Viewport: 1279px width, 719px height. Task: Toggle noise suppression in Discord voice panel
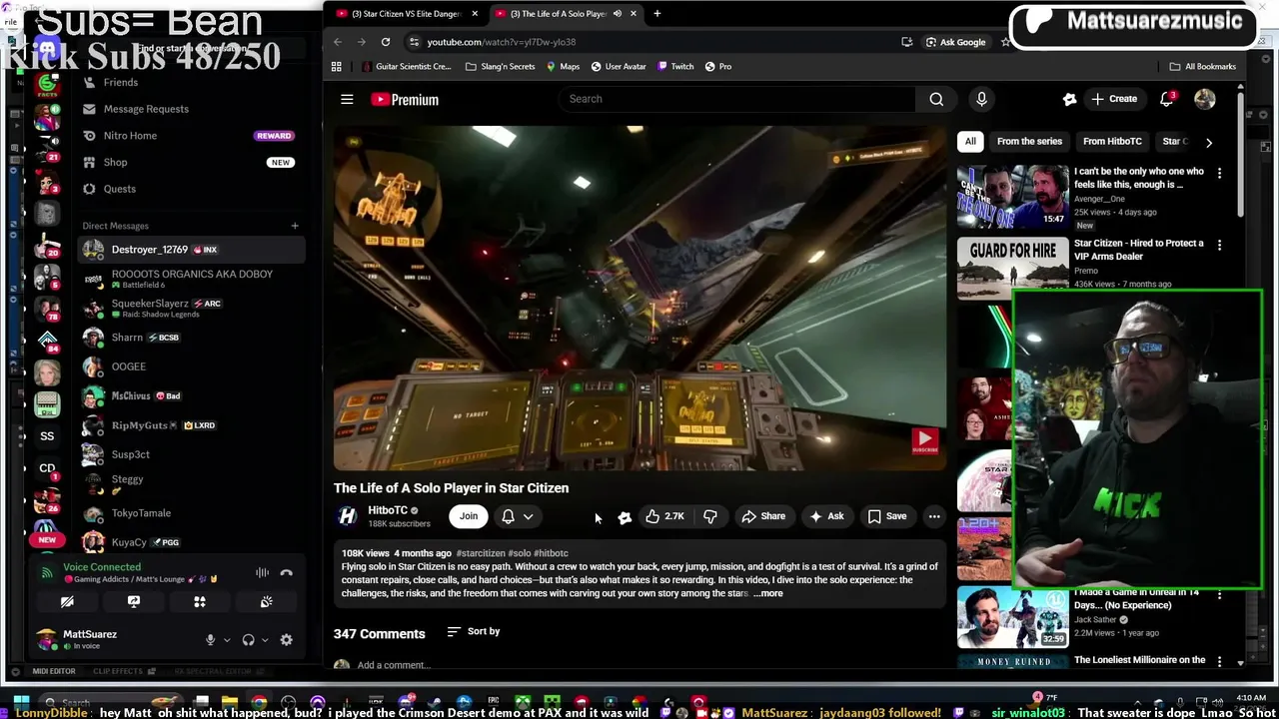pos(262,573)
